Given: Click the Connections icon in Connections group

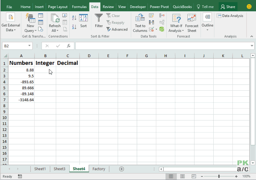Looking at the screenshot, I should pos(65,16).
